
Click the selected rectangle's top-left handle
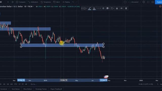coord(21,44)
